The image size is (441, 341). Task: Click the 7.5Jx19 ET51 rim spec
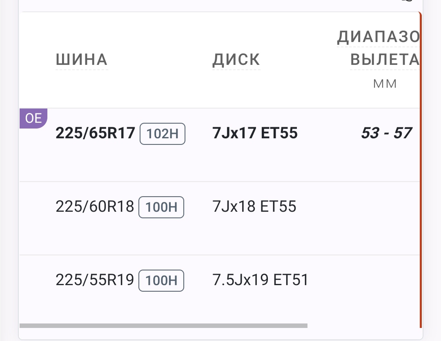(261, 280)
